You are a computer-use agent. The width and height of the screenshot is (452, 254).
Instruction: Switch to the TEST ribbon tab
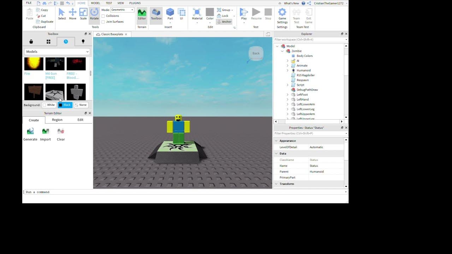click(x=109, y=3)
